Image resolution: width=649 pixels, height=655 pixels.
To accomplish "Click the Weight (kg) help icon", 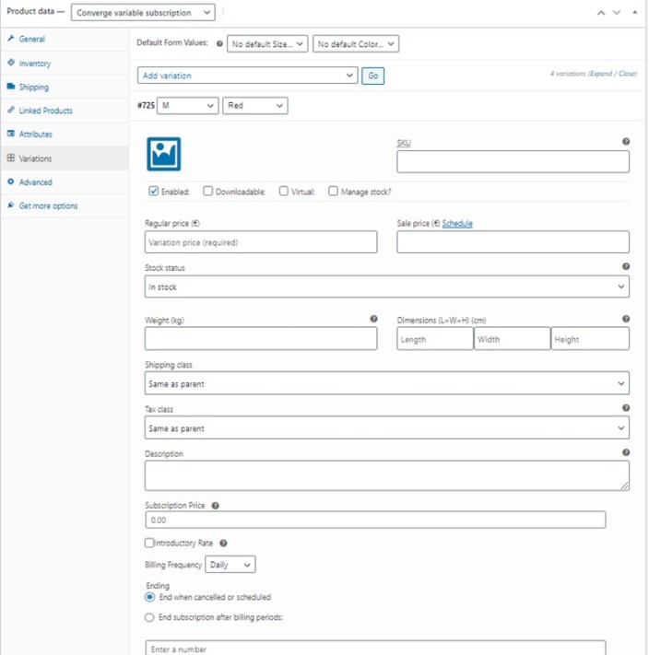I will (x=373, y=319).
